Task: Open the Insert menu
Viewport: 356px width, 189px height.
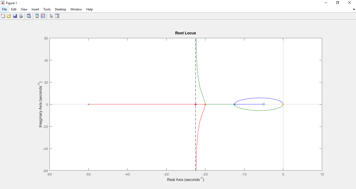Action: click(35, 9)
